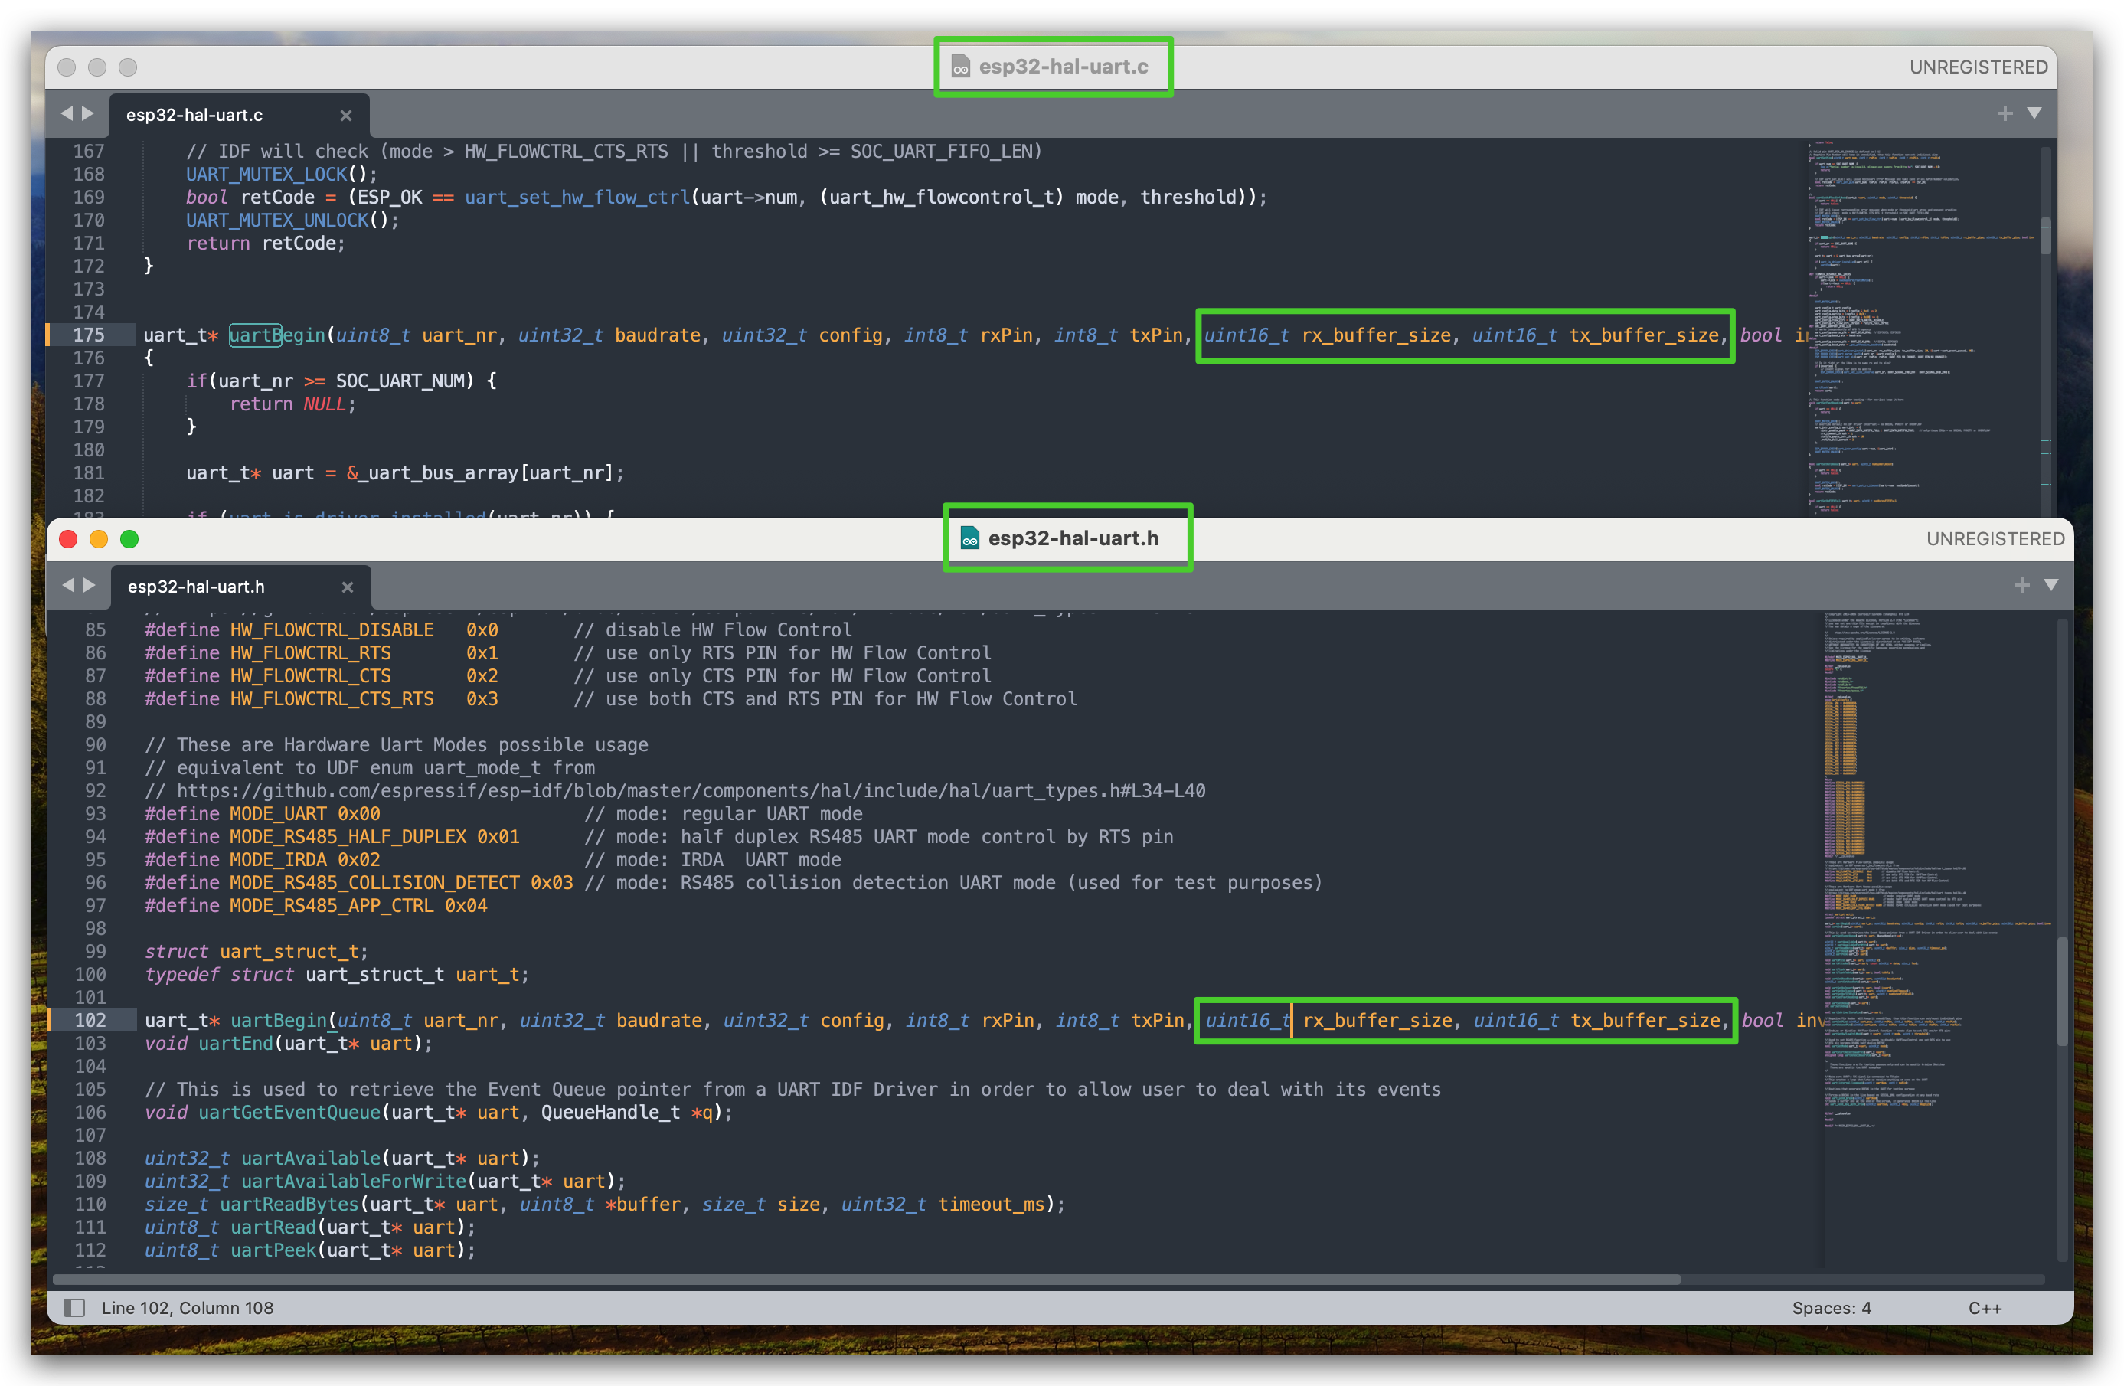Go to next tab arrow in .h window

coord(90,584)
